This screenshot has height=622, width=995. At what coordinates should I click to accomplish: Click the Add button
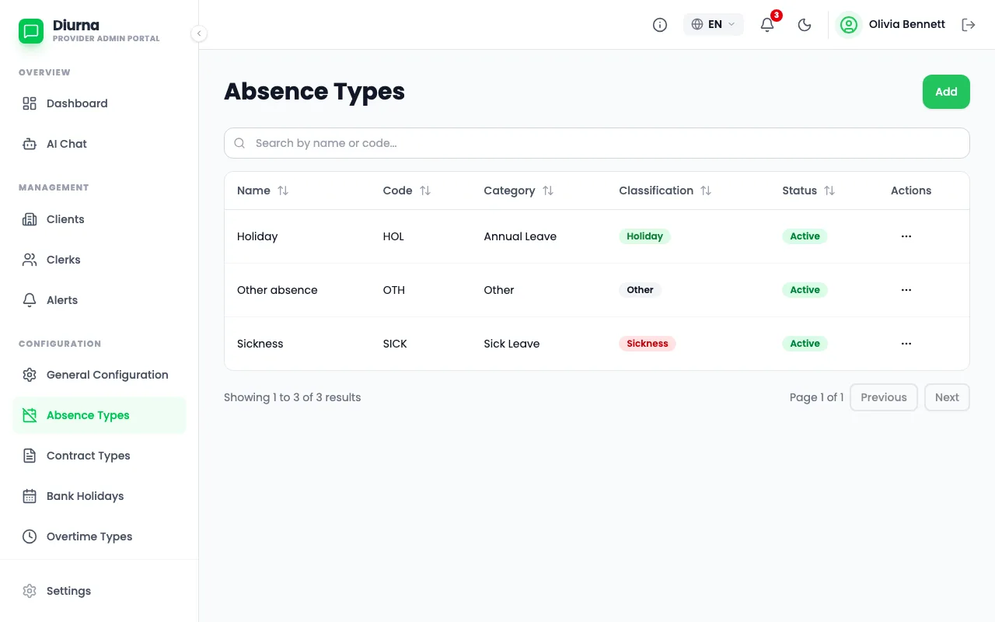tap(946, 92)
